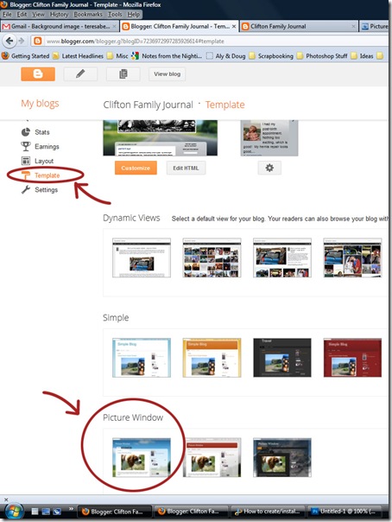
Task: Select the light blue Simple template
Action: [142, 358]
